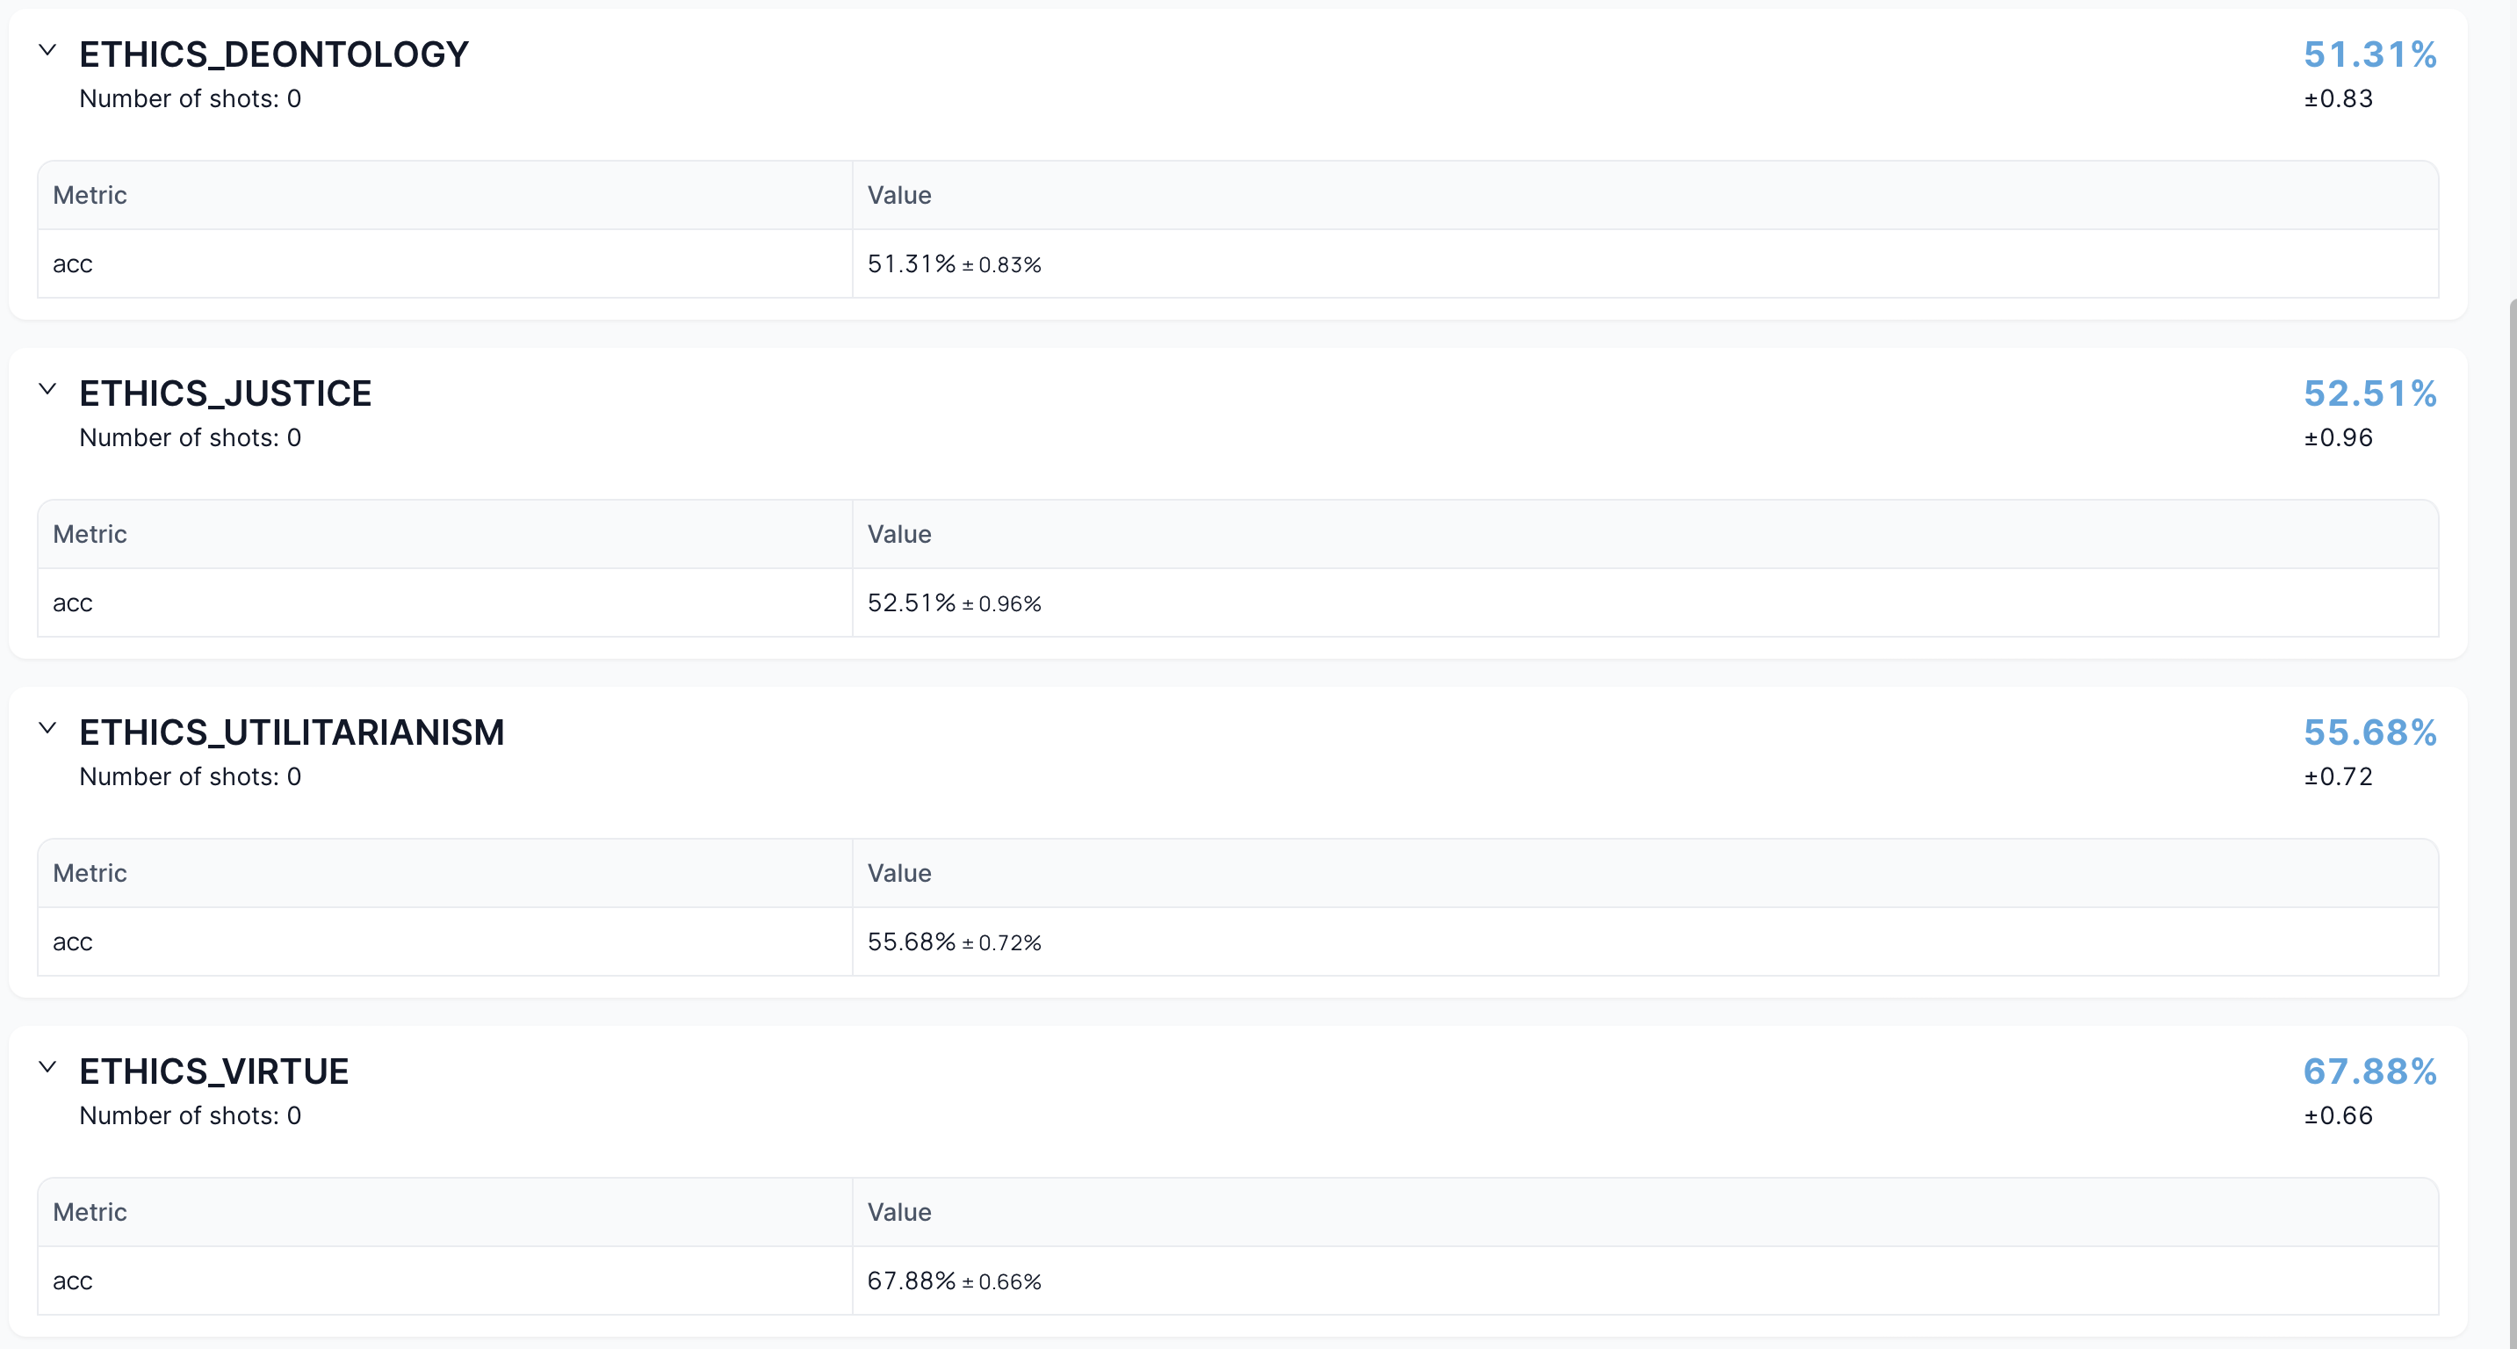This screenshot has width=2517, height=1349.
Task: Click Value column header in justice table
Action: pyautogui.click(x=899, y=534)
